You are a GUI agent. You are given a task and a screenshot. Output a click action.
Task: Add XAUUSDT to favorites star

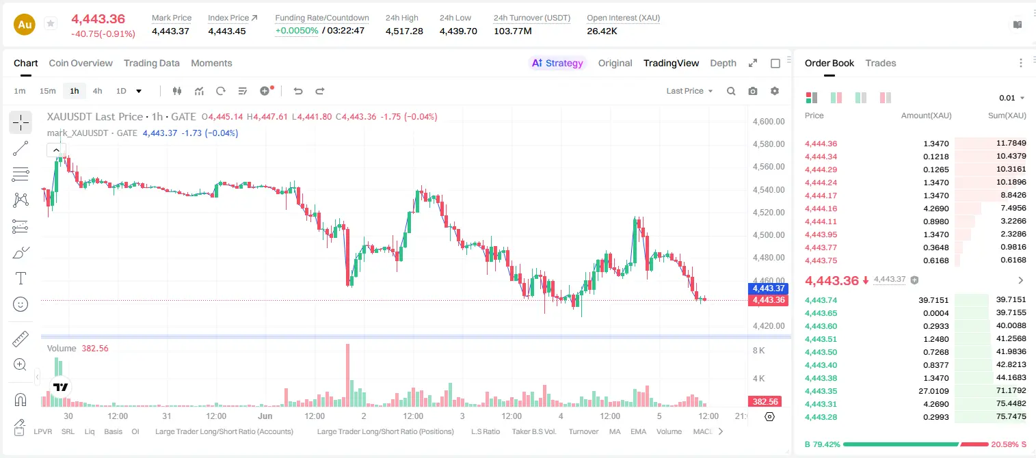(51, 24)
